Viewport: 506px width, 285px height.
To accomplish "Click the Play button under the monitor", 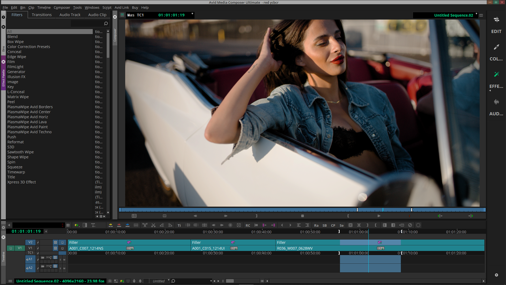I will pos(379,216).
